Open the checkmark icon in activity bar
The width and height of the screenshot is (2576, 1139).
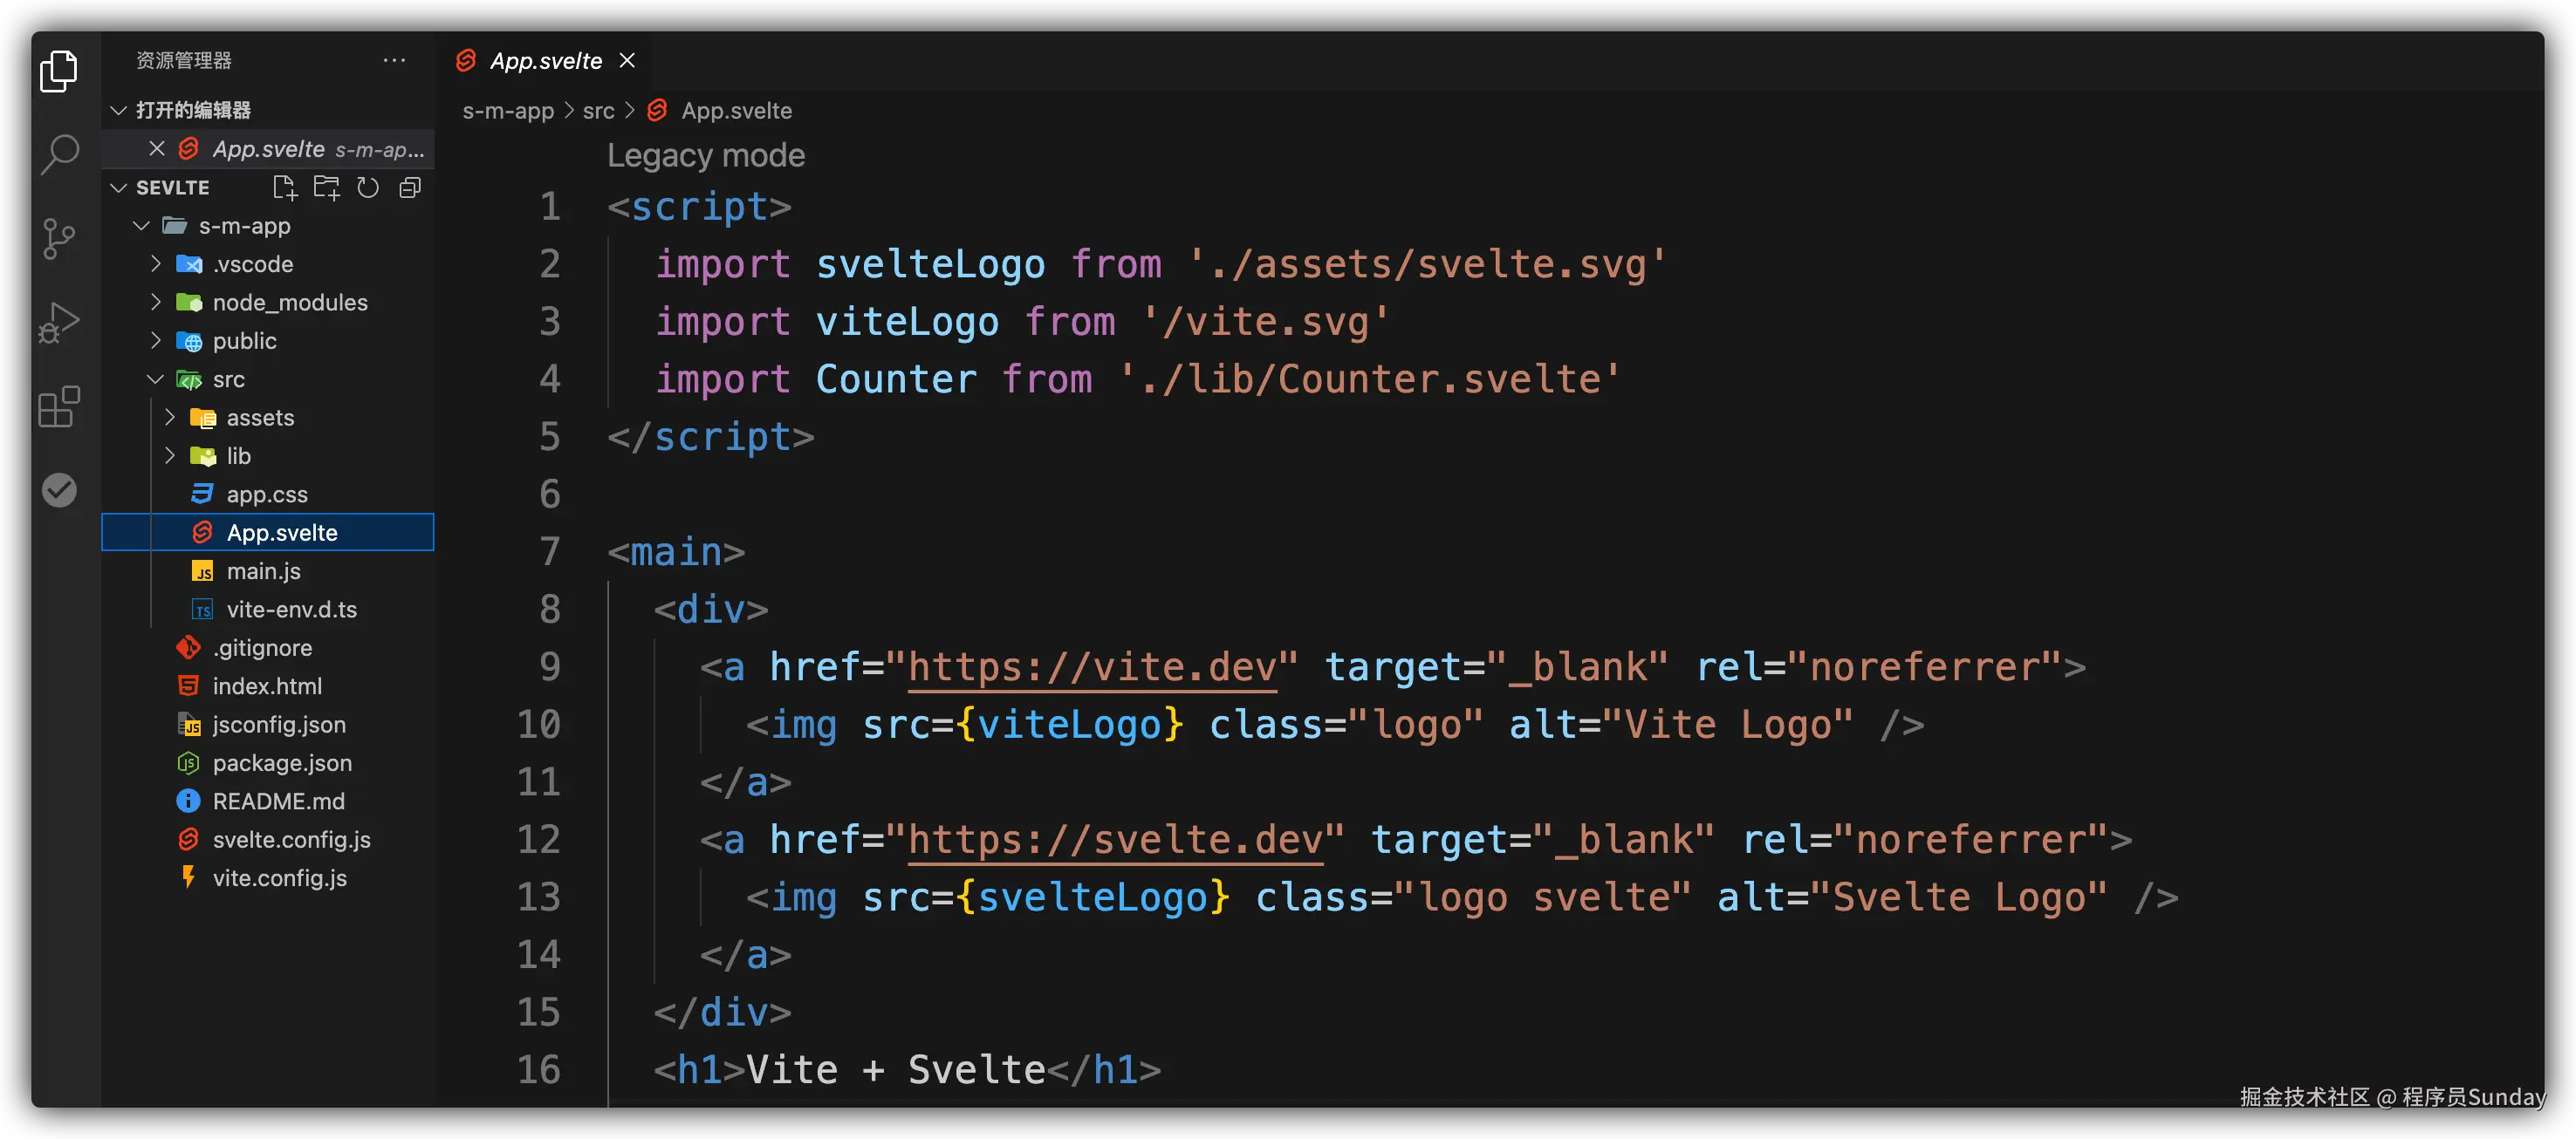(x=58, y=489)
